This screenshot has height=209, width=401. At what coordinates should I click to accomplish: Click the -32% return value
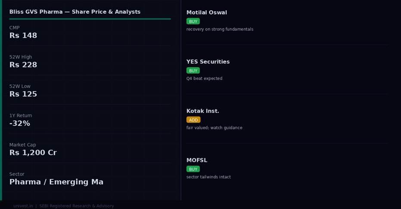tap(20, 123)
